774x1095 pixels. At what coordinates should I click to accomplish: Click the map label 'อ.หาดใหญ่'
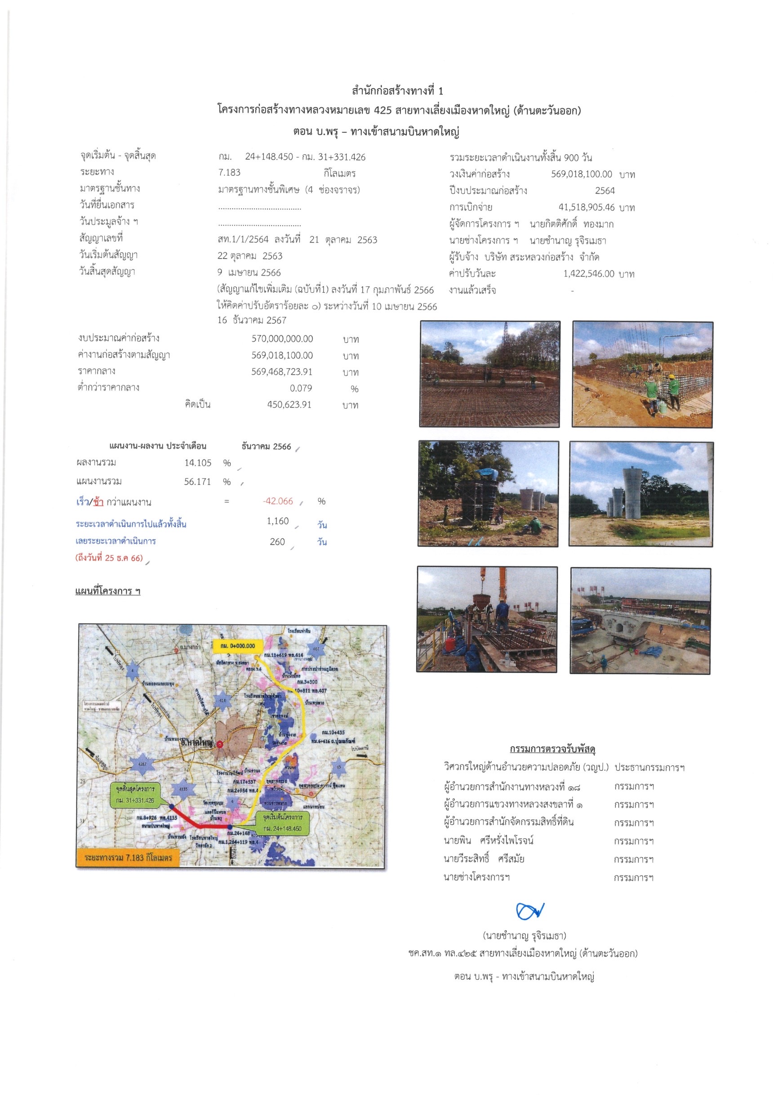tap(196, 742)
